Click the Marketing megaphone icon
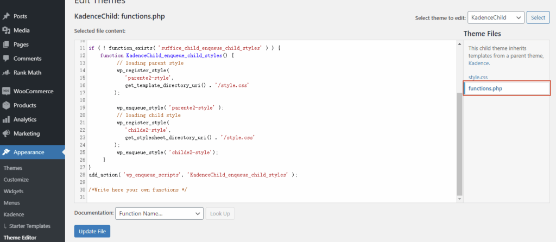Screen dimensions: 556x242 coord(7,133)
